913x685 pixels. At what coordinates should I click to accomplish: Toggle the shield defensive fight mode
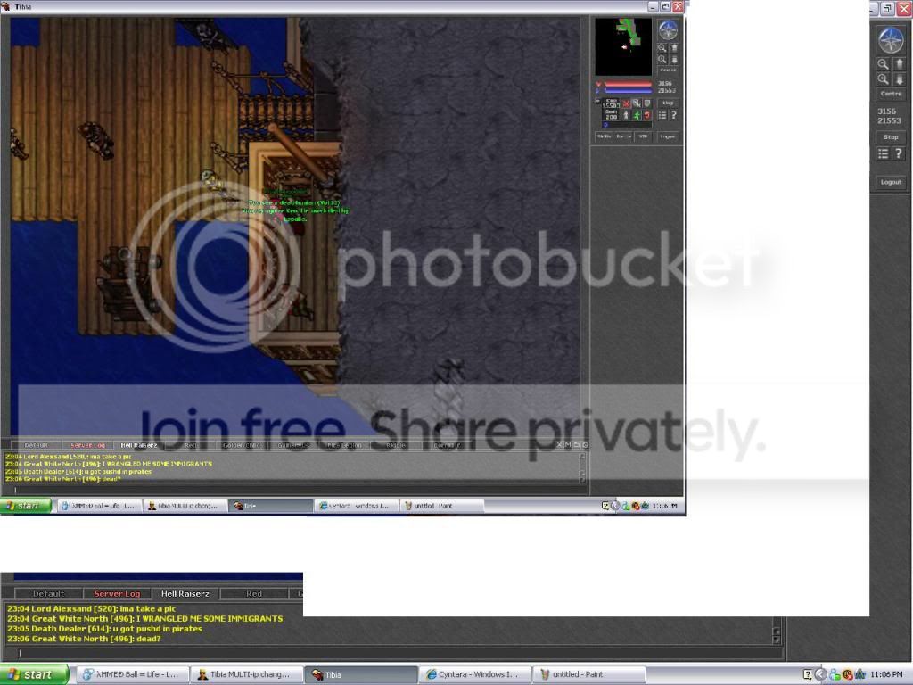tap(647, 103)
